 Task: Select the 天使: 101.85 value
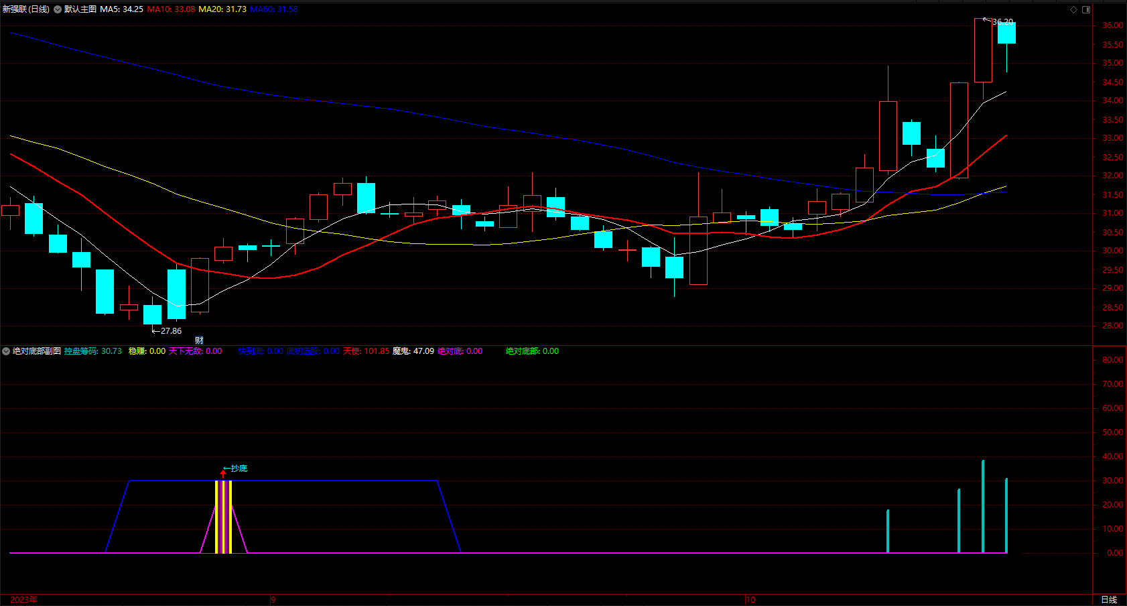click(x=366, y=351)
